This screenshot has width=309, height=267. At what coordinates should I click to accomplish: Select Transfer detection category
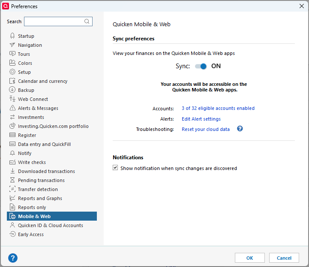click(38, 189)
